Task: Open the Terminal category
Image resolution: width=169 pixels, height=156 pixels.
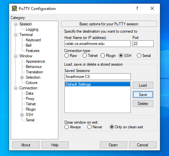Action: click(26, 35)
